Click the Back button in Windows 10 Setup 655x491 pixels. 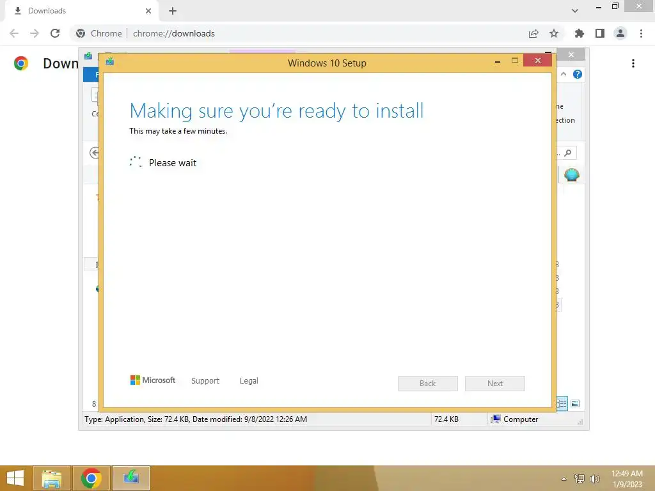(427, 384)
